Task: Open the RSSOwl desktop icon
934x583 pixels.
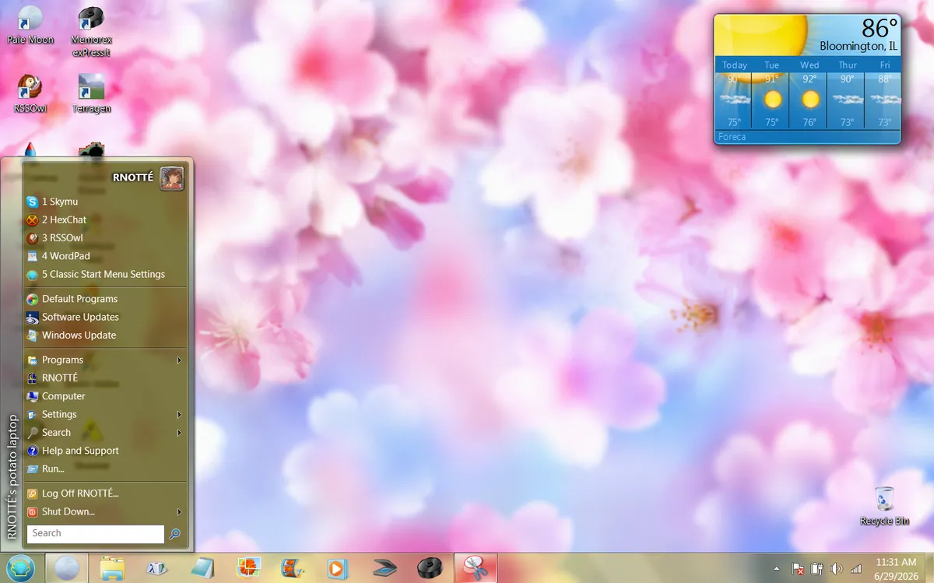Action: pyautogui.click(x=30, y=93)
